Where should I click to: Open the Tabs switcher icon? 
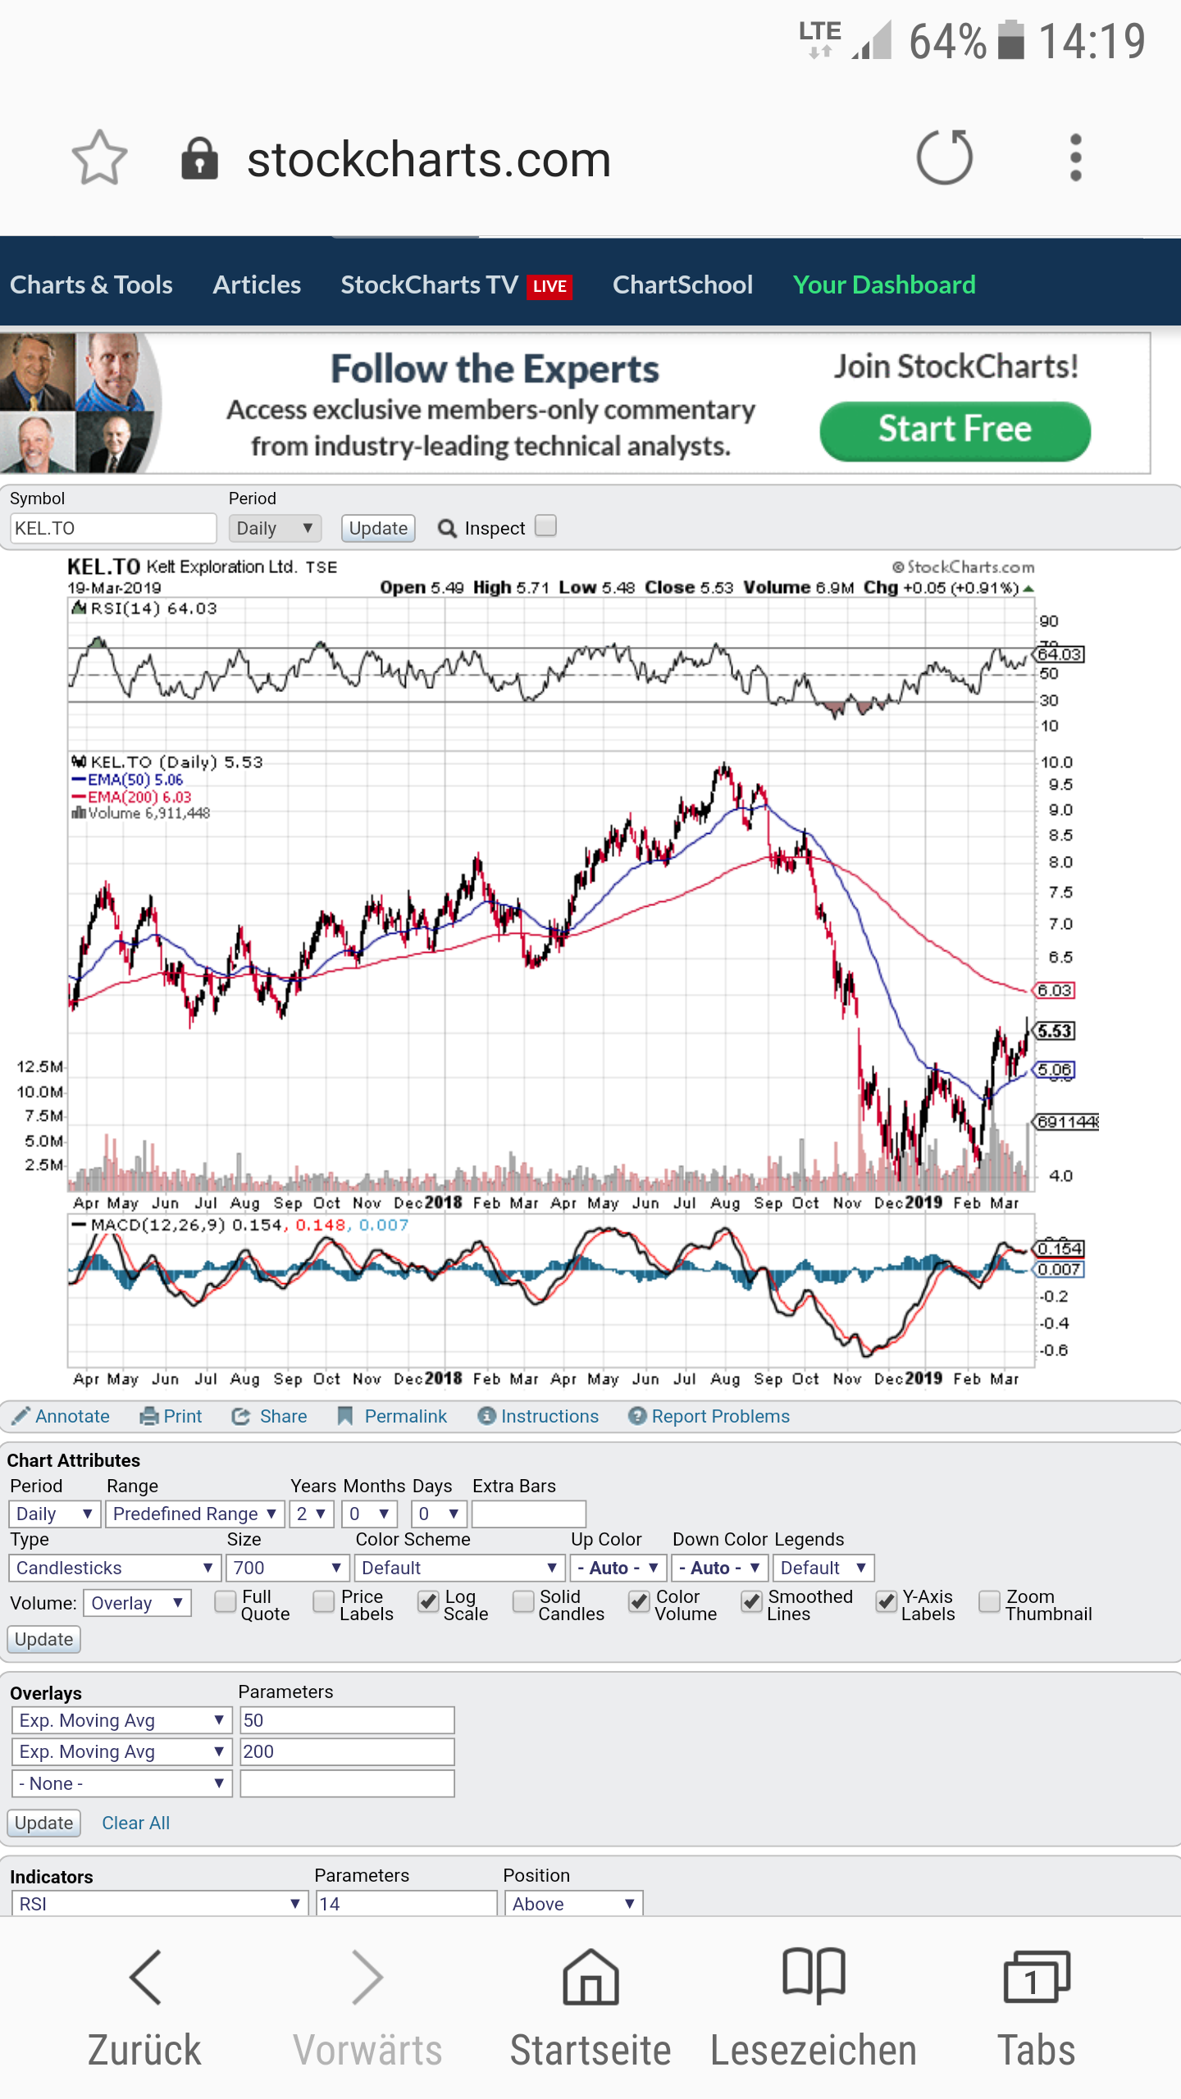pos(1037,1978)
